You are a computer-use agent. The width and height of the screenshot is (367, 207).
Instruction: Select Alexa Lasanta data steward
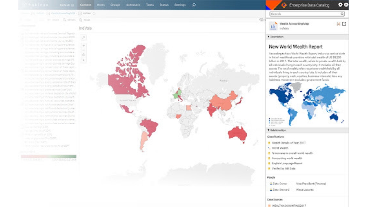(x=305, y=190)
